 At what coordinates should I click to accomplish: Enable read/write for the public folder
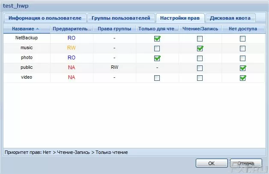(200, 68)
